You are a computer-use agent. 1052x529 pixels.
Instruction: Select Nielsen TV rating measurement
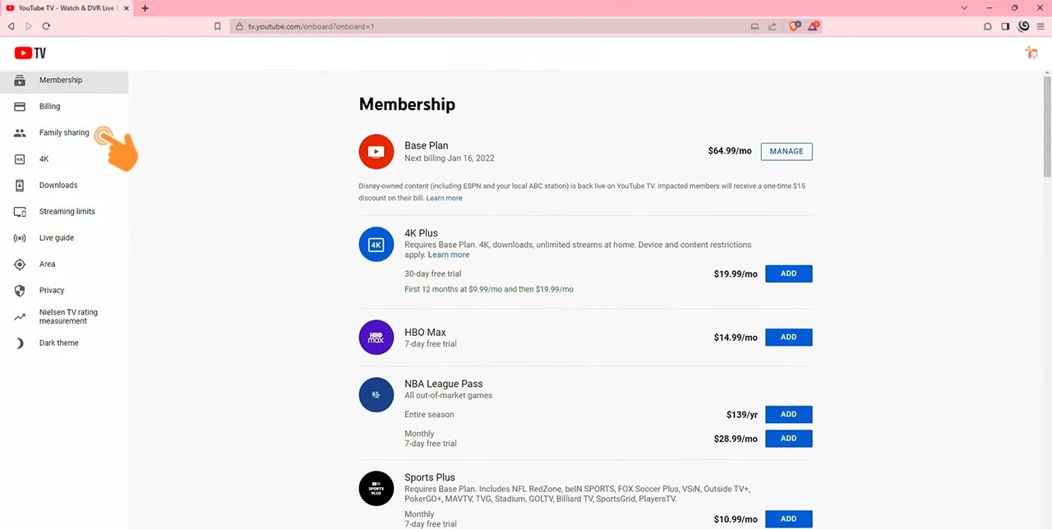click(x=68, y=316)
